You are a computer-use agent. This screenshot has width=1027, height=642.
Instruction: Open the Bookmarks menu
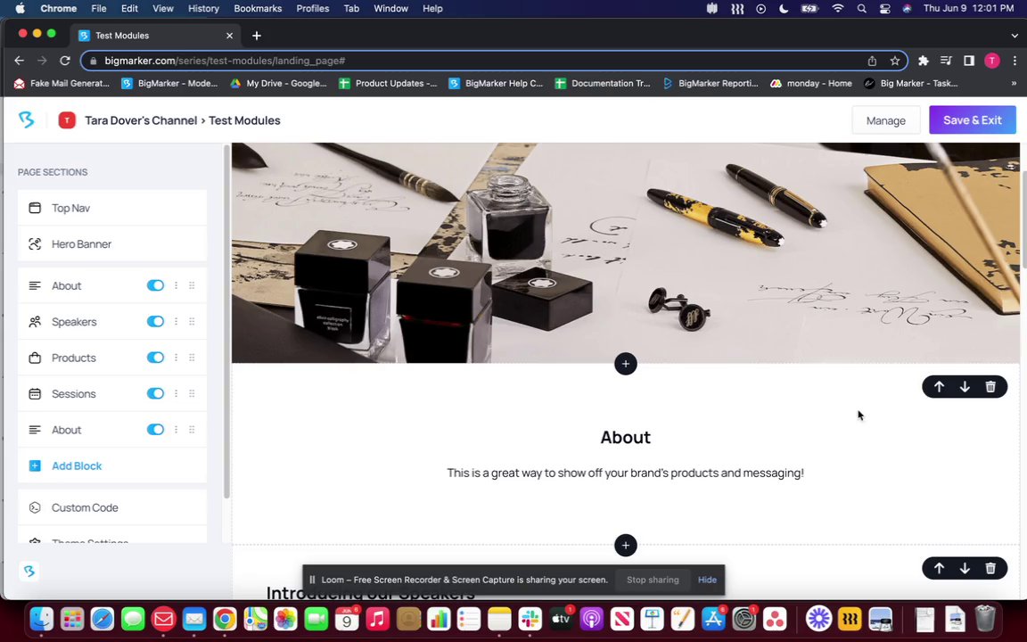(258, 9)
